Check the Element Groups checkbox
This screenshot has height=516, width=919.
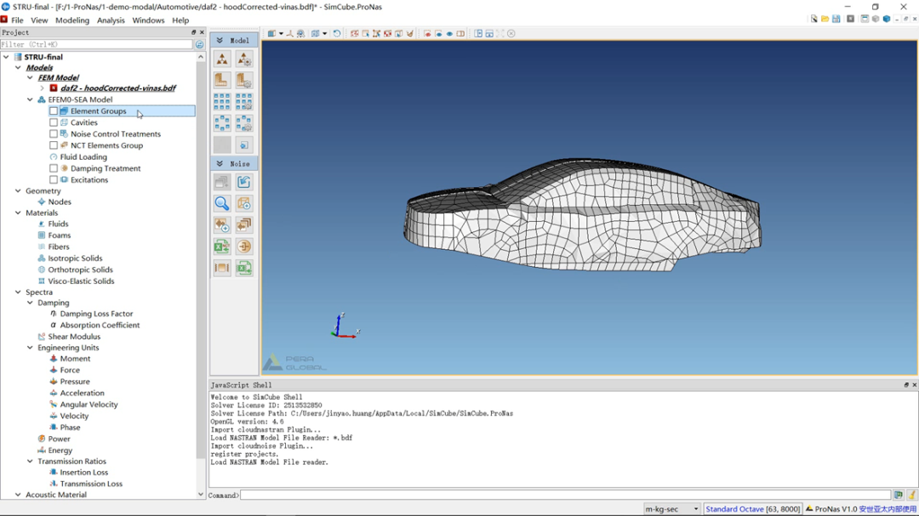click(x=54, y=111)
